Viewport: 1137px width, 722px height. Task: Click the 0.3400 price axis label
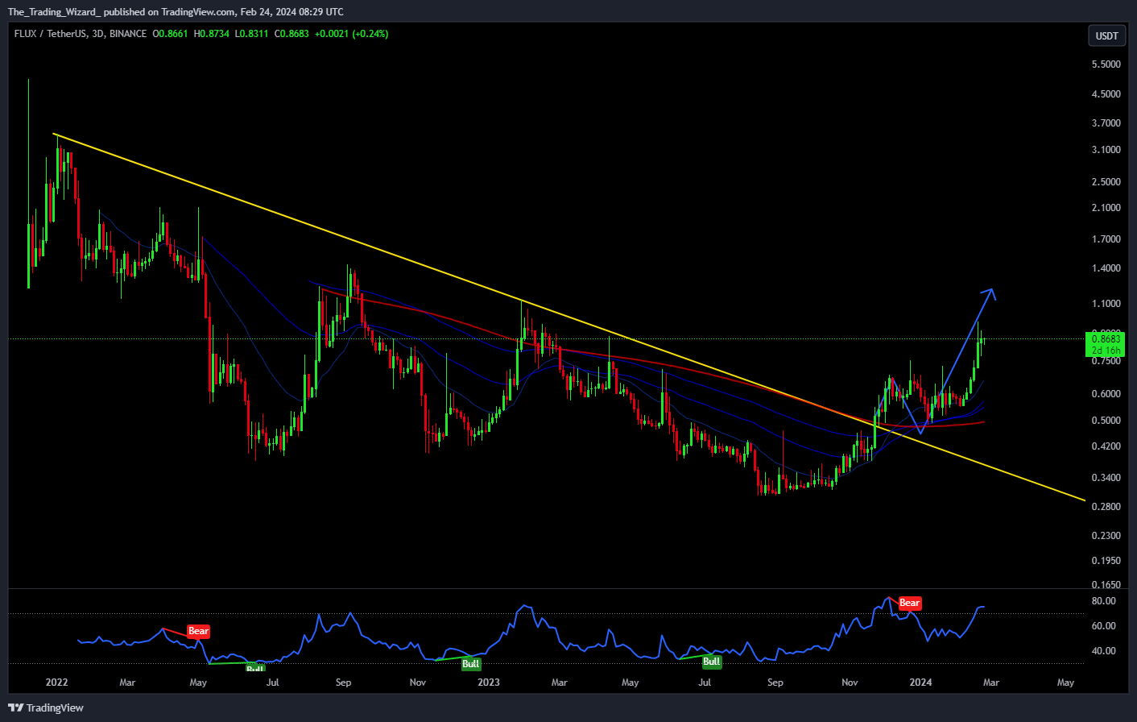pyautogui.click(x=1106, y=478)
